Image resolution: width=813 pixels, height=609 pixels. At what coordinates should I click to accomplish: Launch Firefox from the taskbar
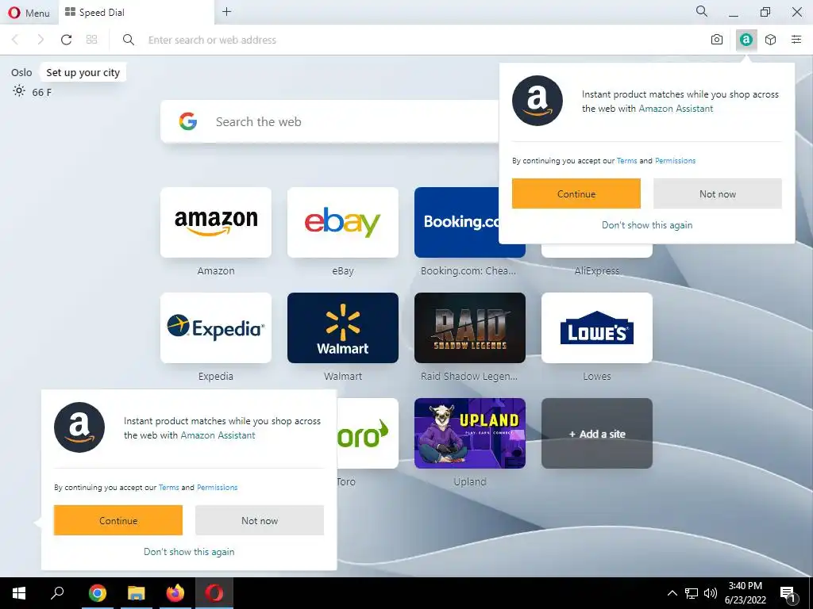tap(175, 593)
